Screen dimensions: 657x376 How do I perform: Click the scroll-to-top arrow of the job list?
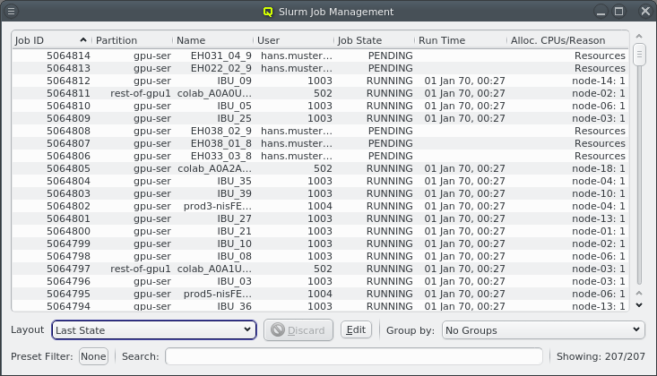click(x=639, y=37)
